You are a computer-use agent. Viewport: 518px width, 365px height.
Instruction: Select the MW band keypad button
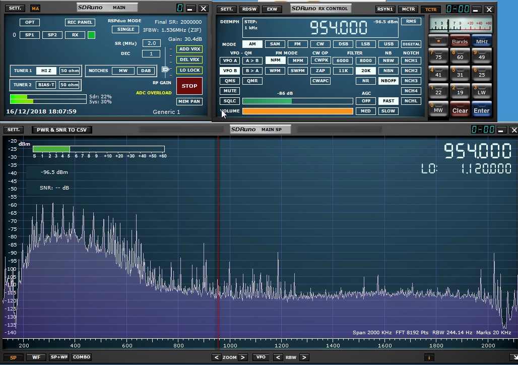[x=438, y=109]
